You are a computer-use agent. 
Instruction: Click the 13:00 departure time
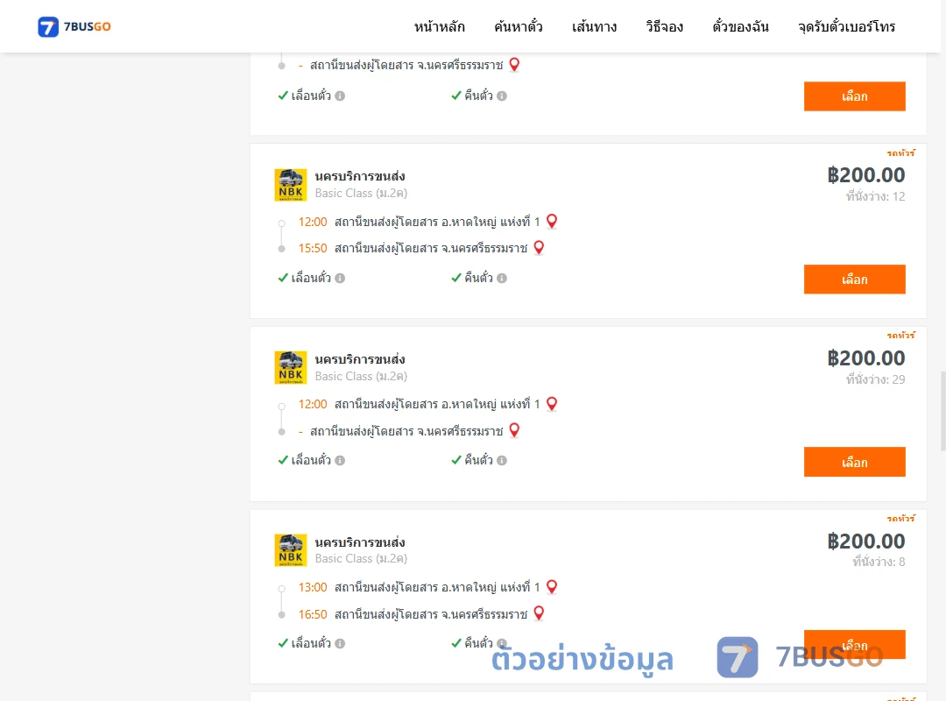(313, 587)
